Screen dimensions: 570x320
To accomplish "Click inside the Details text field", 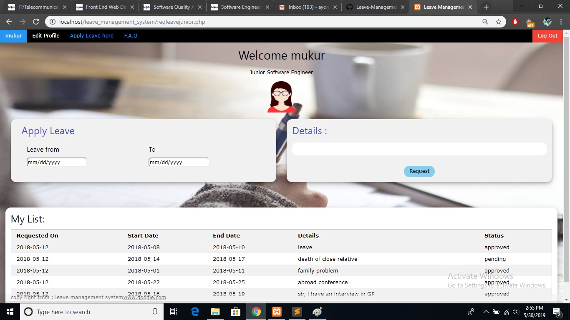I will (x=419, y=149).
